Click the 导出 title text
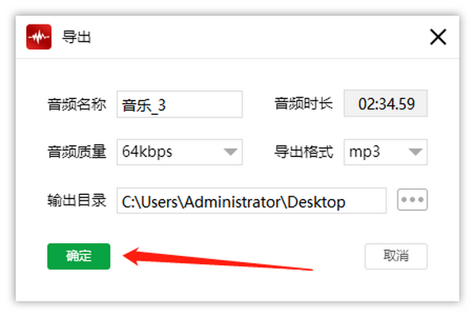This screenshot has width=475, height=317. point(76,37)
